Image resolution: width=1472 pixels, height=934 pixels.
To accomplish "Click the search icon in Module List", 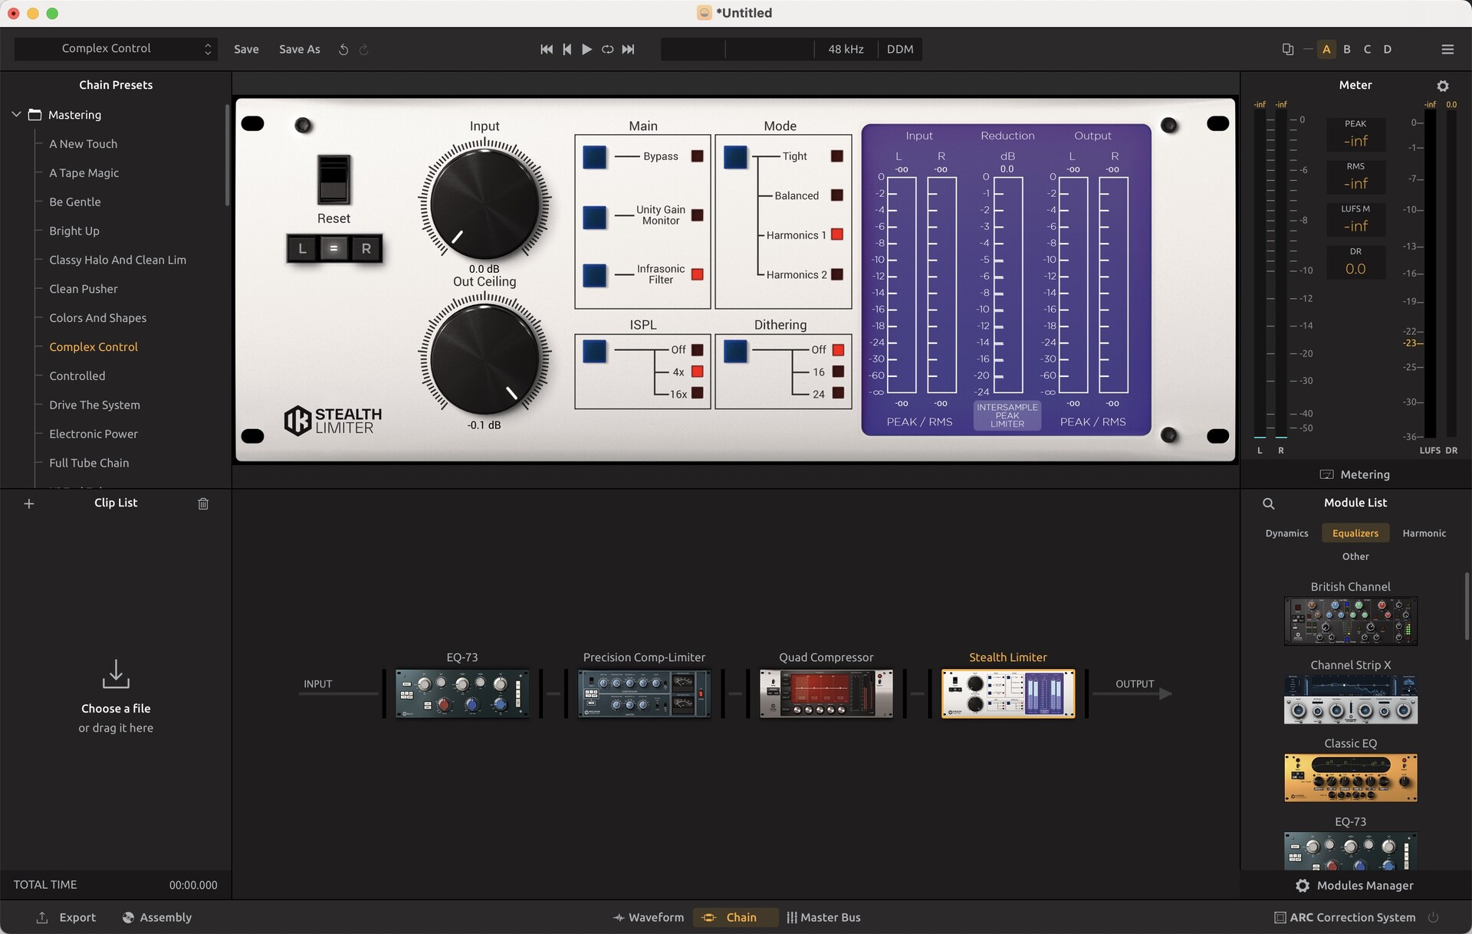I will (x=1269, y=503).
